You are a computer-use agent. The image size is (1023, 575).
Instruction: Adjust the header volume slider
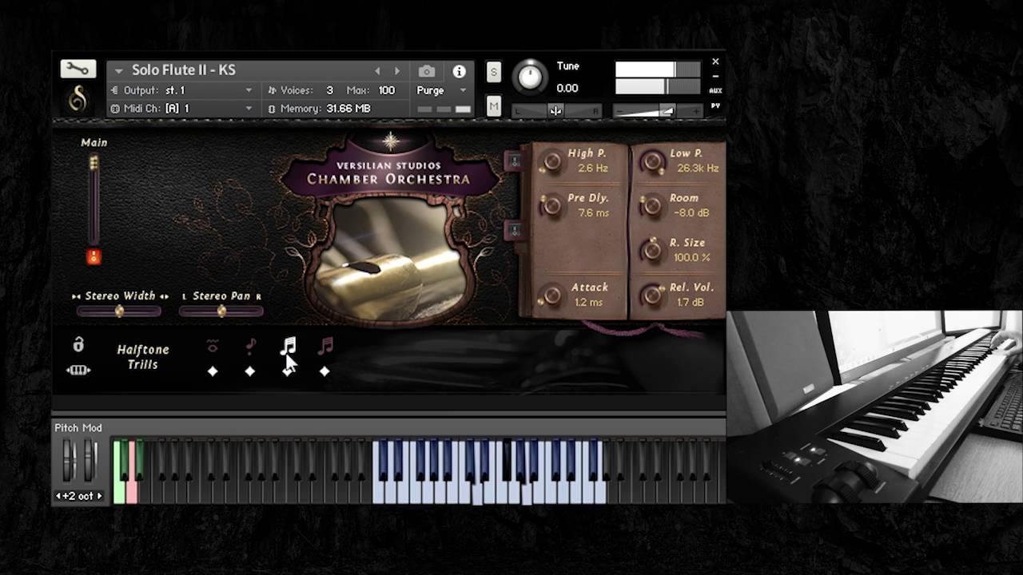pyautogui.click(x=658, y=111)
